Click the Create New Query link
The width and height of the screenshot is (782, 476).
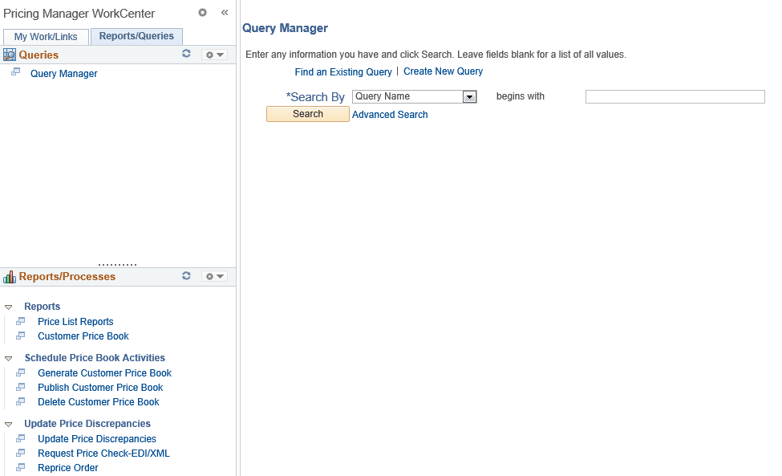[x=443, y=71]
